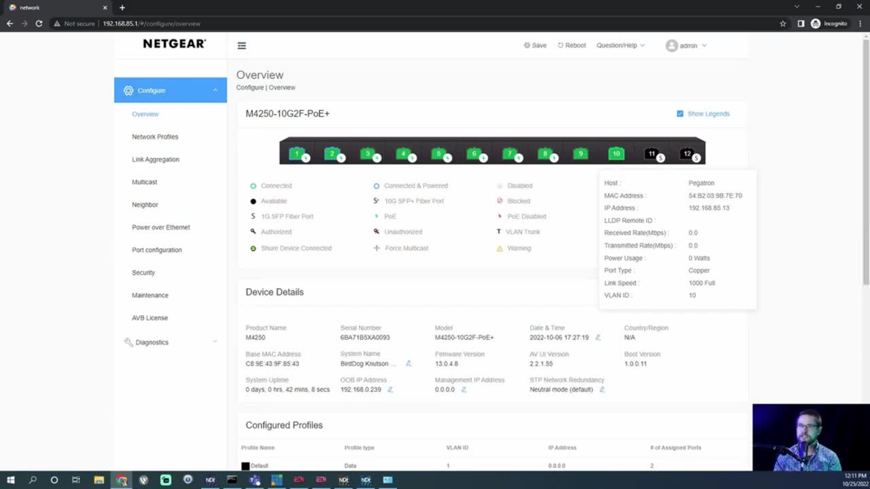Reload the browser page

click(x=39, y=23)
